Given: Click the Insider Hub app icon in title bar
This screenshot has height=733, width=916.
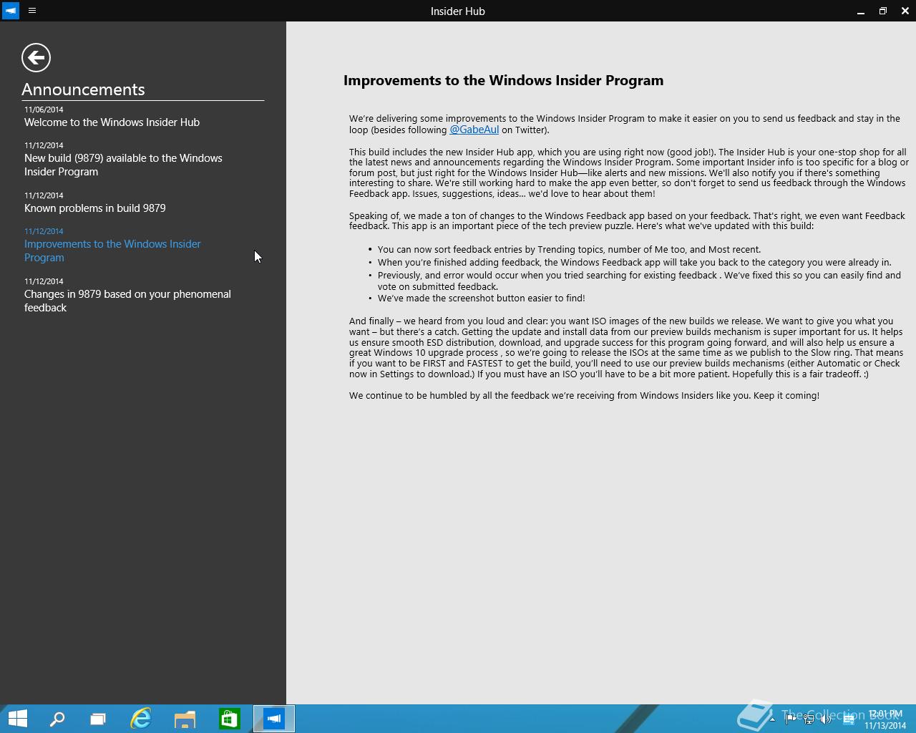Looking at the screenshot, I should [x=11, y=11].
